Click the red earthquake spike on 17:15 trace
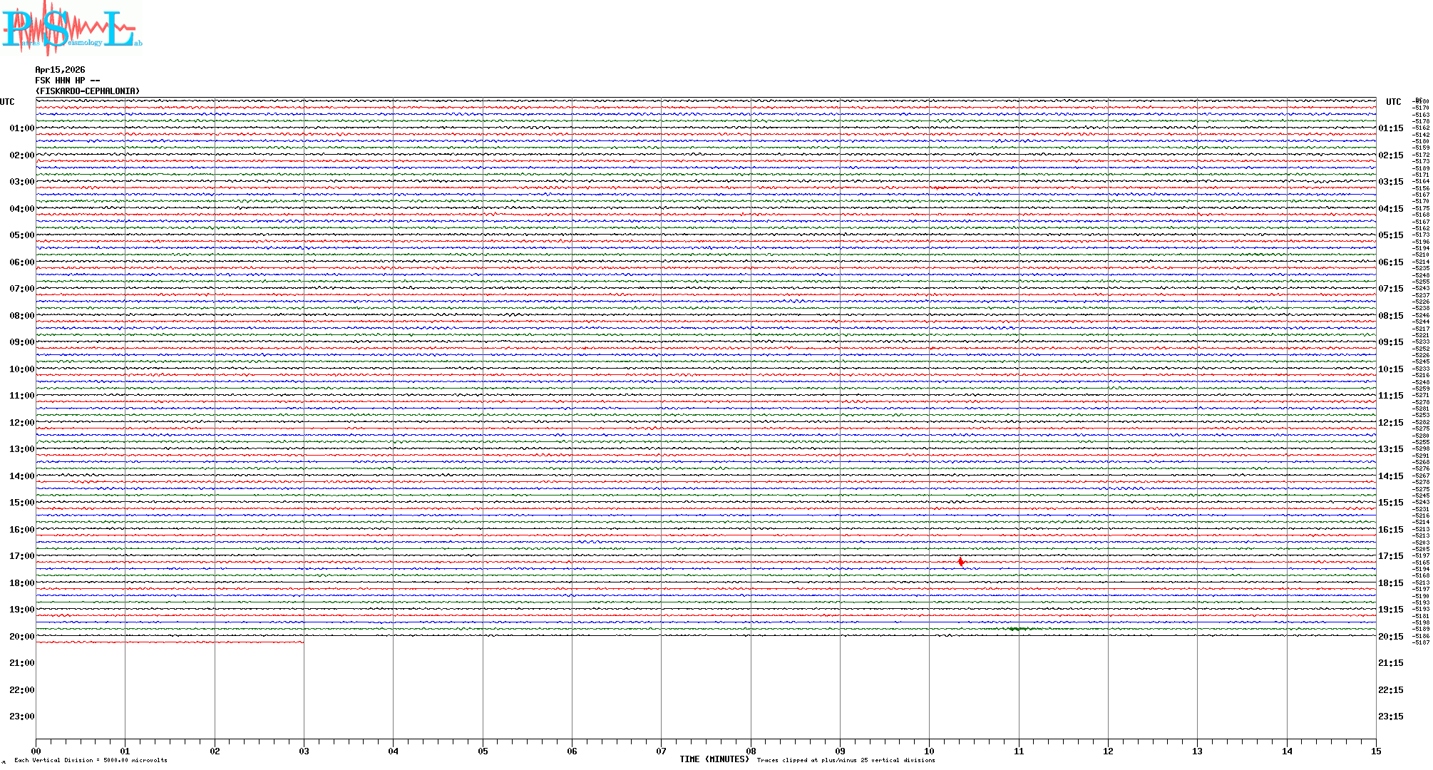 click(961, 562)
